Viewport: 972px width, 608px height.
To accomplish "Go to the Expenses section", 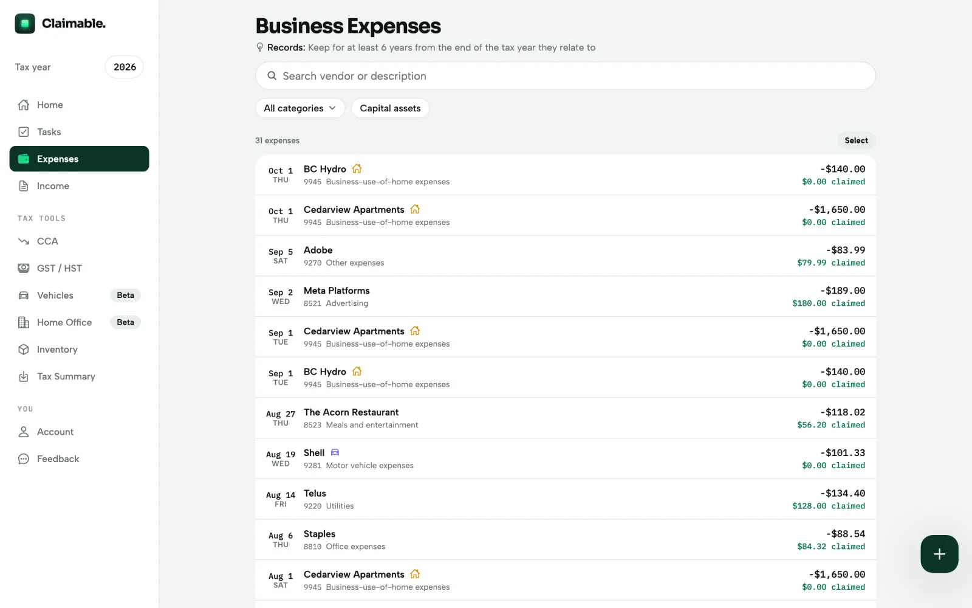I will [79, 159].
